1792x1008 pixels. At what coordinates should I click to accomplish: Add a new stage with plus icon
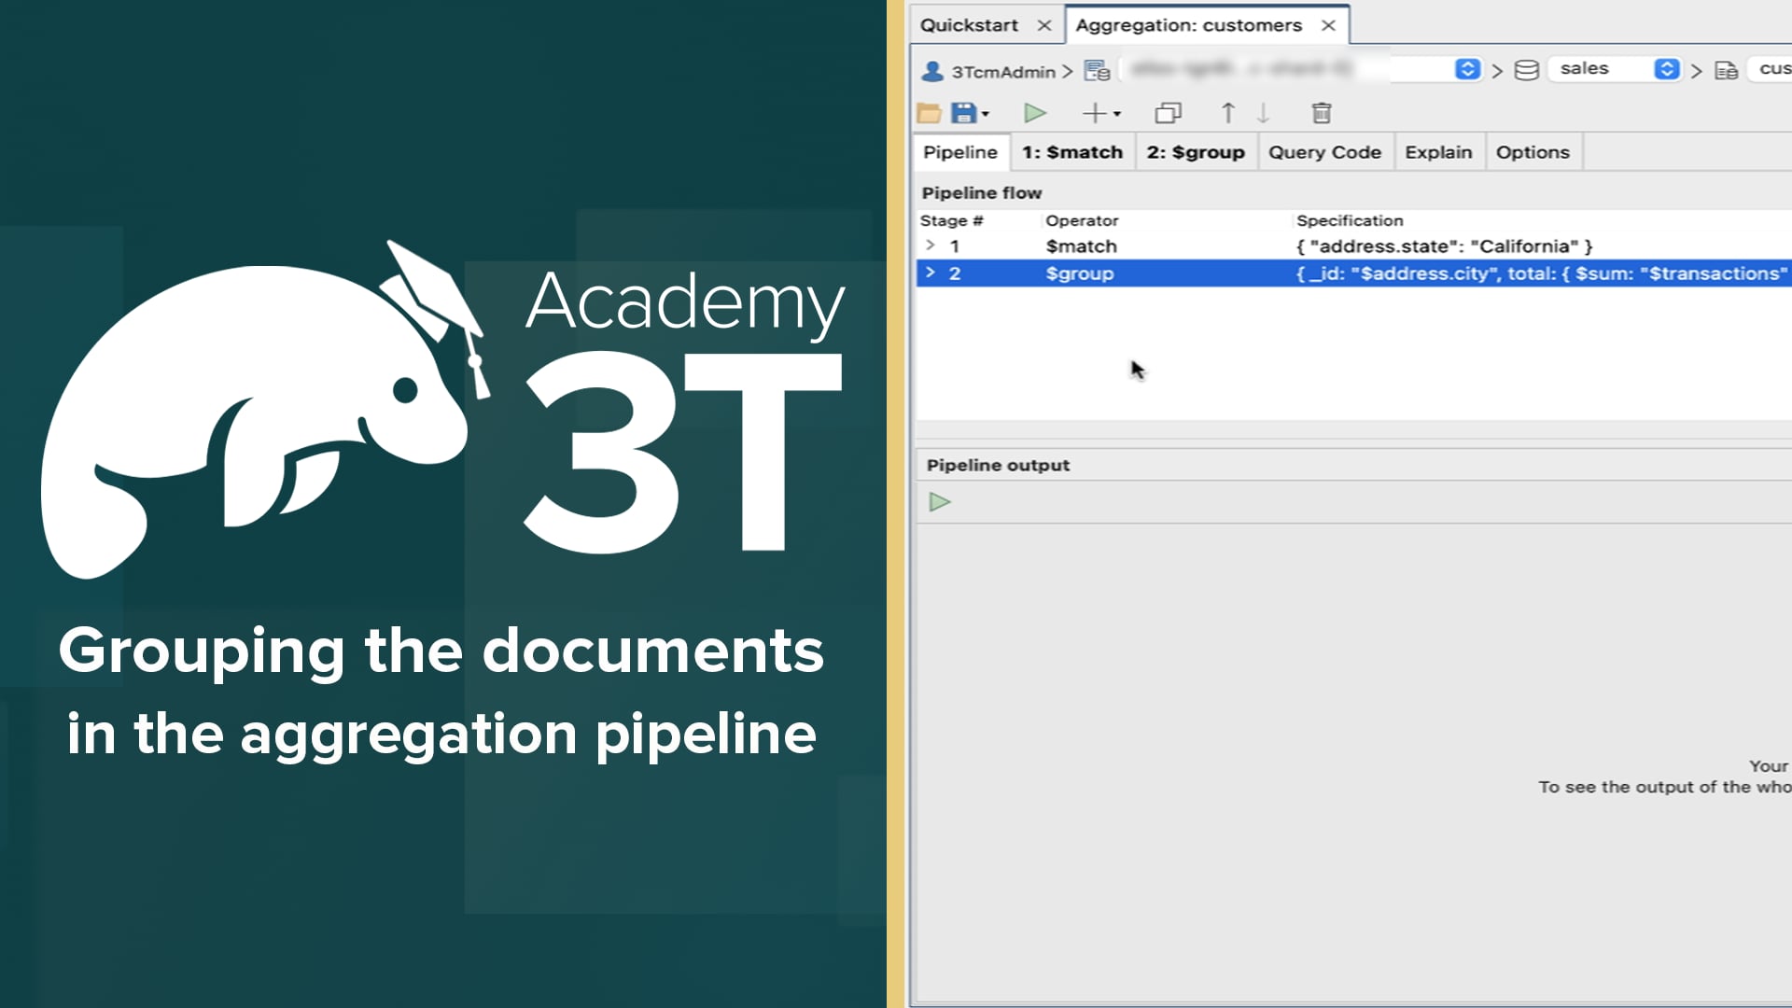[1094, 114]
